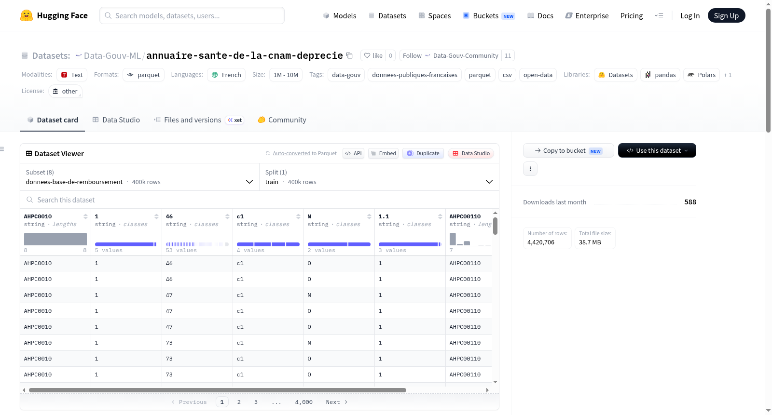Go to Spaces in top navigation
772x415 pixels.
click(x=434, y=15)
